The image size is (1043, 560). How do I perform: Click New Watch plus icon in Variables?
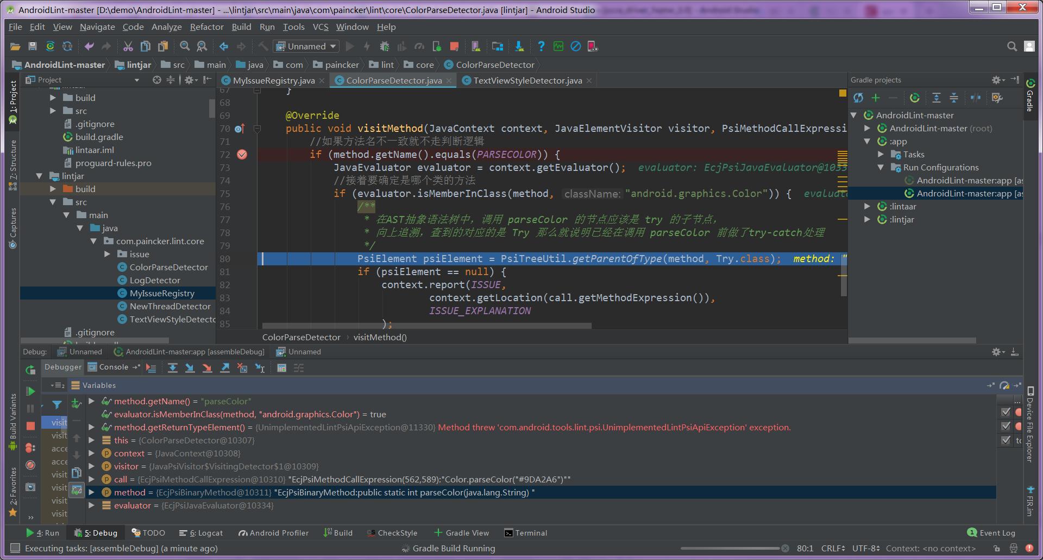point(77,403)
